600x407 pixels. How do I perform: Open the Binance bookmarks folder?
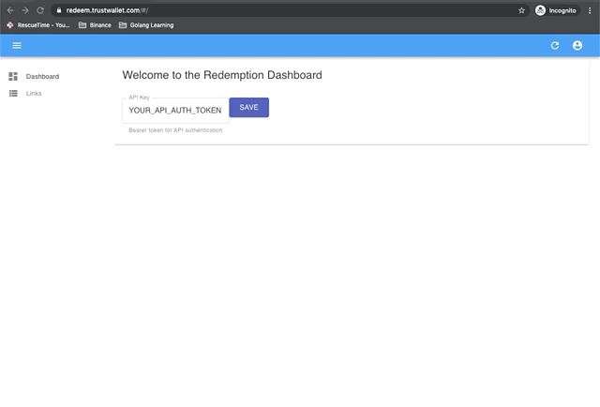click(x=95, y=25)
